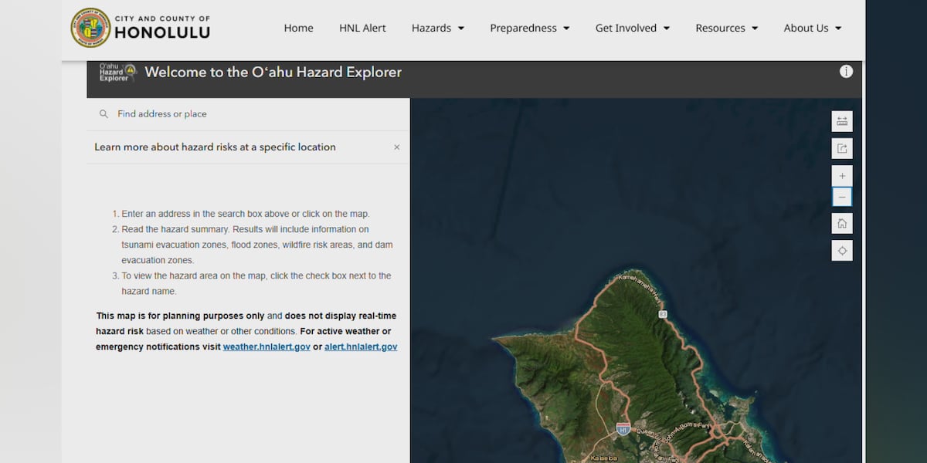Click 'Learn more about hazard risks' heading

[215, 147]
